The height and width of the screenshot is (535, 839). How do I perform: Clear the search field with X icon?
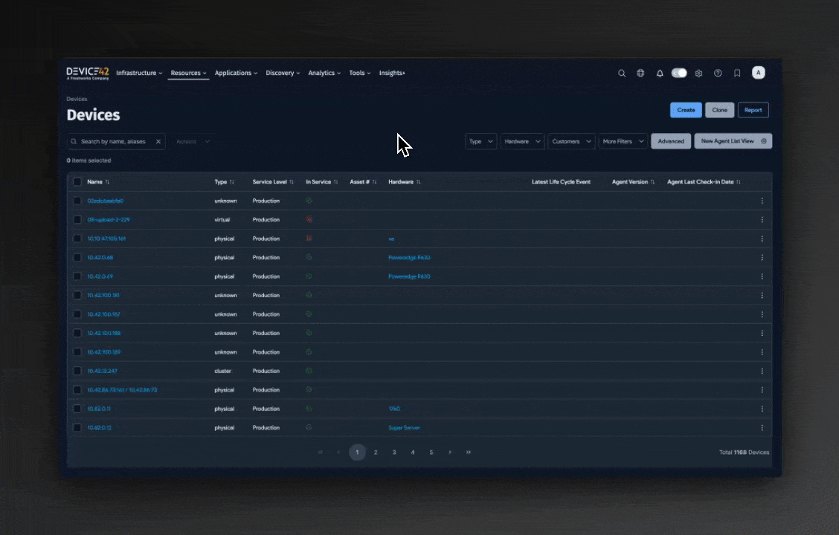click(x=158, y=141)
